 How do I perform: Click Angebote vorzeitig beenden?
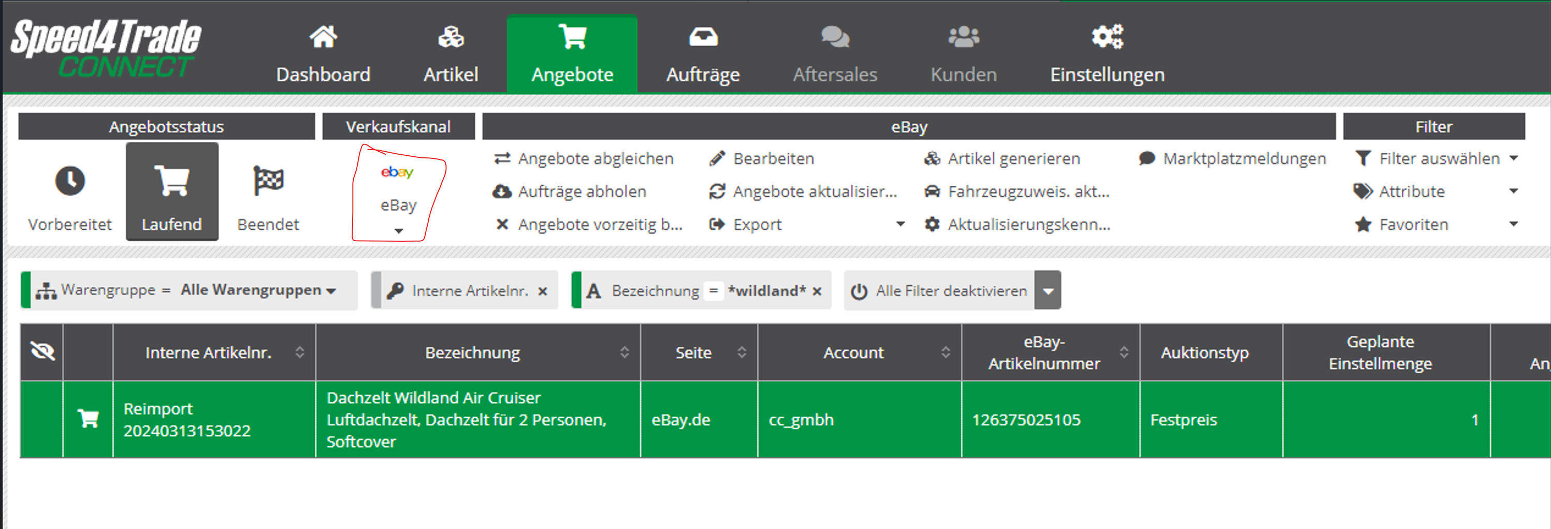pyautogui.click(x=588, y=225)
